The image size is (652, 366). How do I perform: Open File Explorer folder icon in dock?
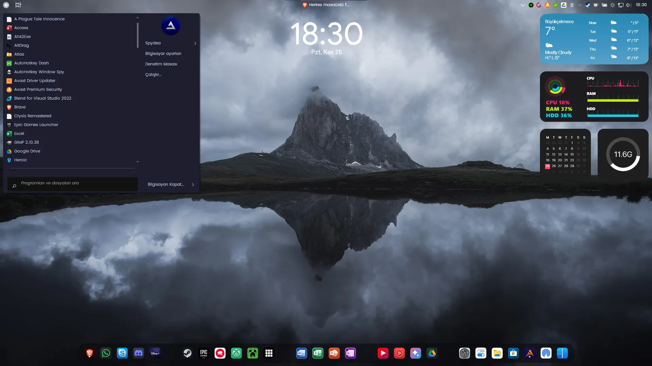tap(497, 353)
